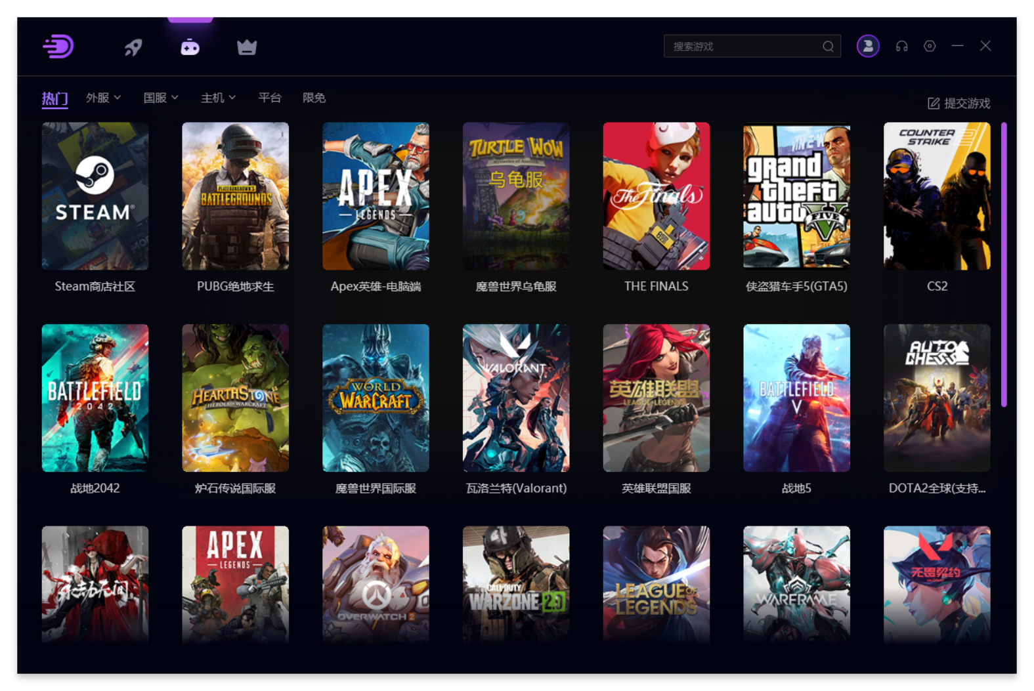Open the Apex英雄-电脑端 cover
Image resolution: width=1034 pixels, height=691 pixels.
click(376, 196)
